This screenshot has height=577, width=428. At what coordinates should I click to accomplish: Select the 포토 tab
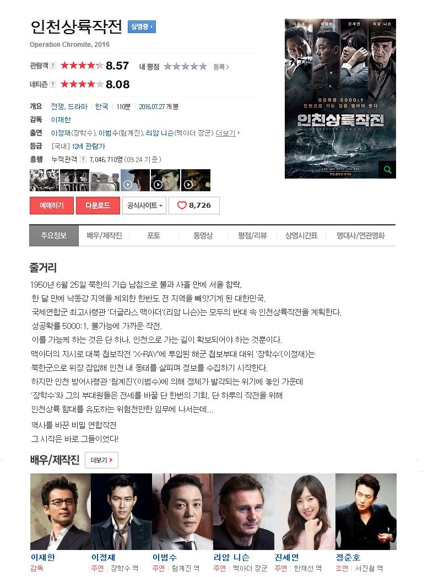coord(154,235)
